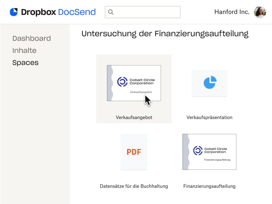
Task: Open the Hanford Inc. profile avatar
Action: pos(260,12)
